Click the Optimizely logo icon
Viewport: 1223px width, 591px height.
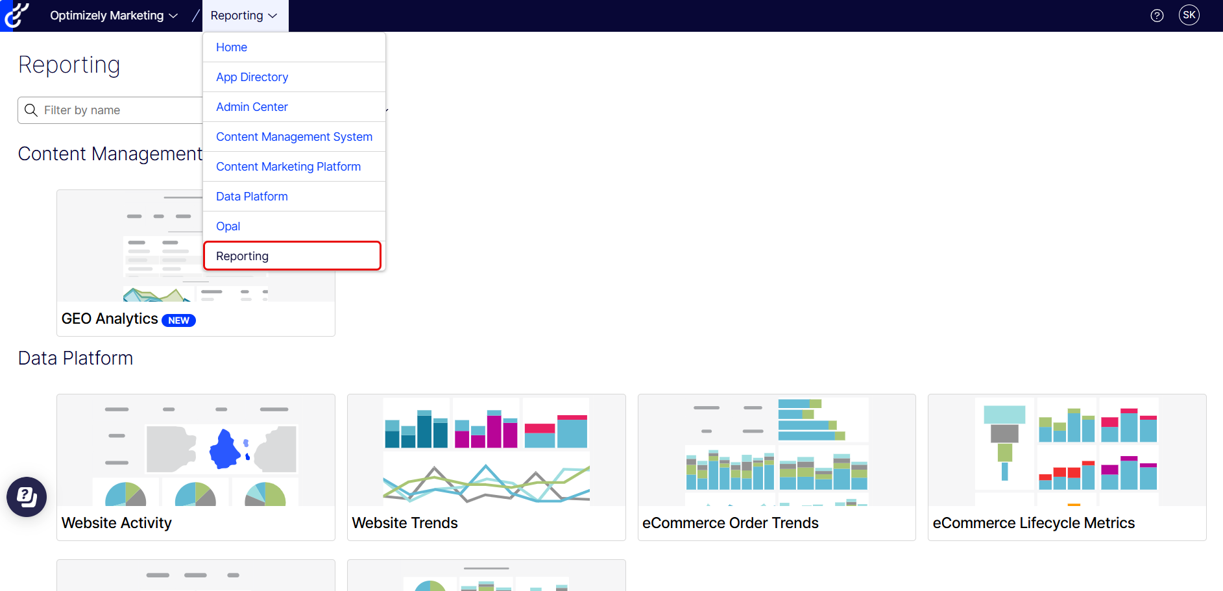(x=16, y=16)
